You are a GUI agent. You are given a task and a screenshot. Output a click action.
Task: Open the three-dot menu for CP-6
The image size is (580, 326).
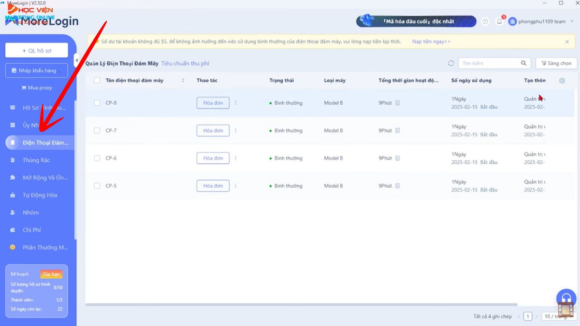(x=236, y=158)
